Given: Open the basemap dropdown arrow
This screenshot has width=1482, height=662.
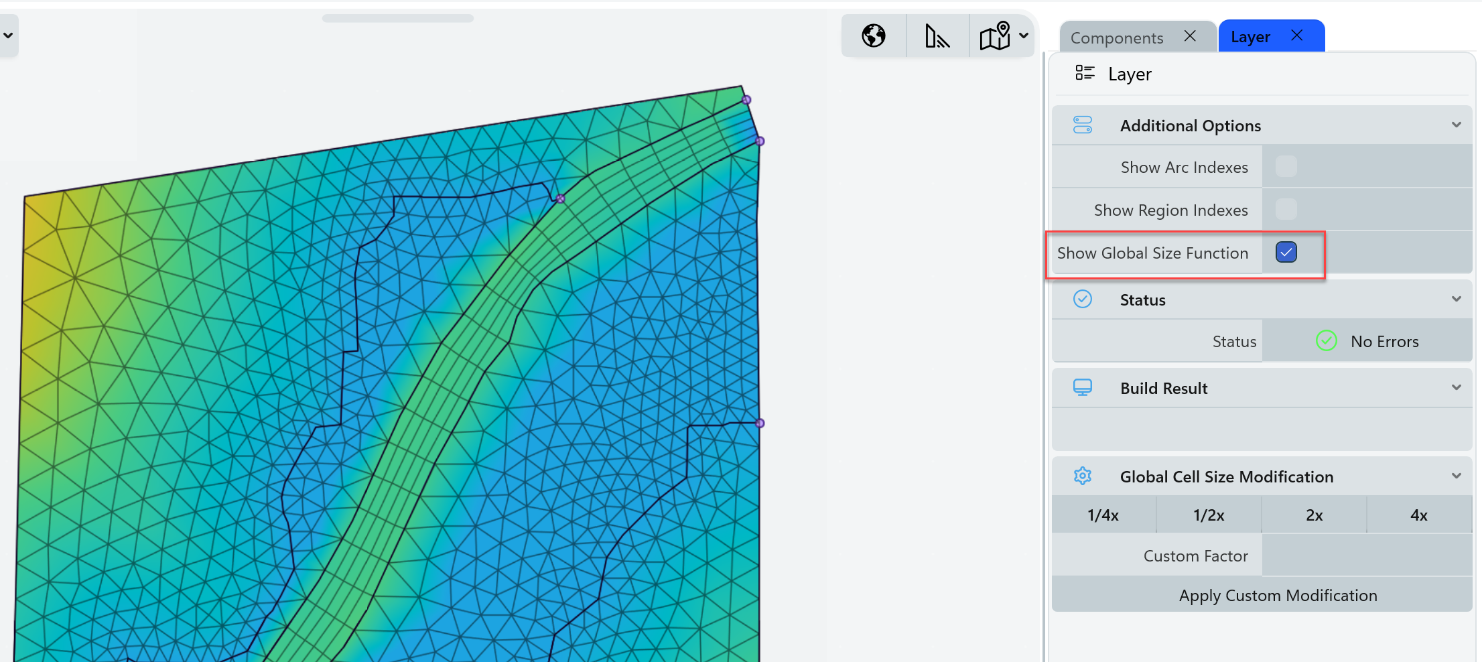Looking at the screenshot, I should pos(1024,36).
